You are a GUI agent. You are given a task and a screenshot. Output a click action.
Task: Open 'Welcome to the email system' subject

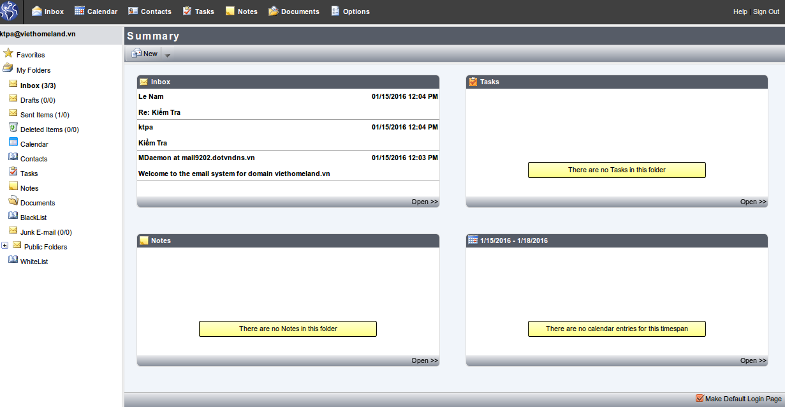pyautogui.click(x=234, y=174)
